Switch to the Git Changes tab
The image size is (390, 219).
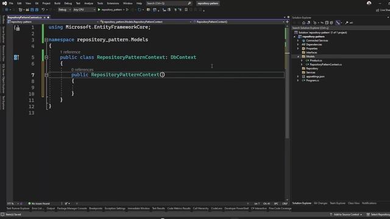point(321,203)
